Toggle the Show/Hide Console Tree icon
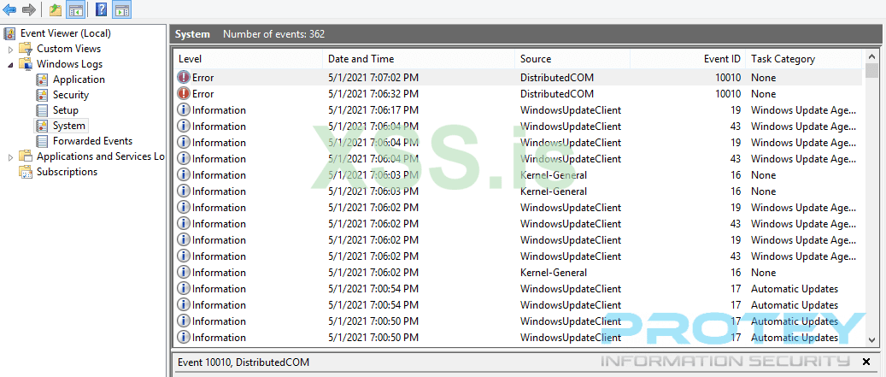Screen dimensions: 886x377 [75, 9]
